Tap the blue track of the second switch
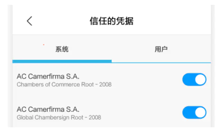 tap(189, 112)
